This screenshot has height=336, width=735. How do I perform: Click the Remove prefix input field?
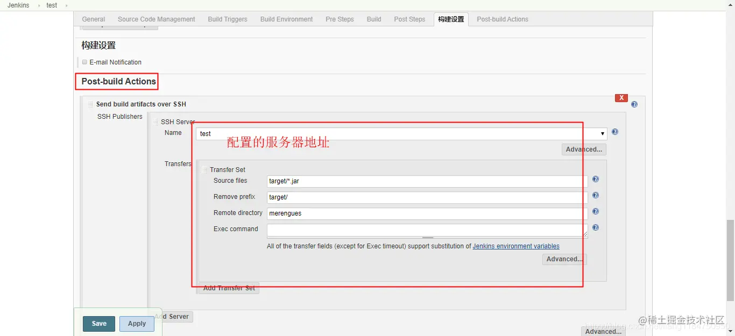[427, 197]
